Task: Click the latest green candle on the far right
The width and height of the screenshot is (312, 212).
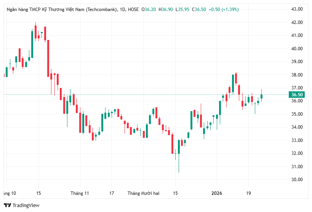Action: click(x=261, y=97)
